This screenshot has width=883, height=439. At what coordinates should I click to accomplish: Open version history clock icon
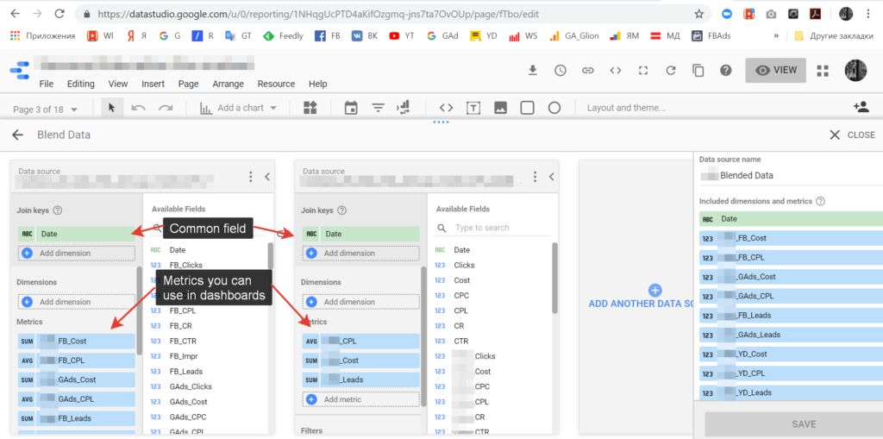560,71
